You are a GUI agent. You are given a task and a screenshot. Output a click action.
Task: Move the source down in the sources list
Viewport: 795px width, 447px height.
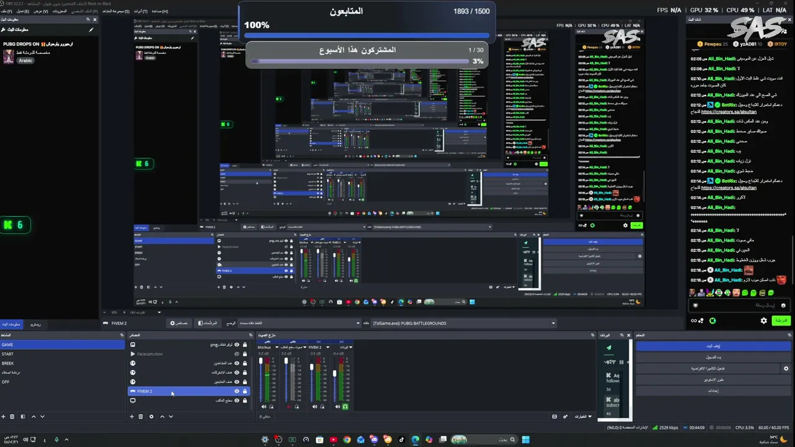[171, 417]
